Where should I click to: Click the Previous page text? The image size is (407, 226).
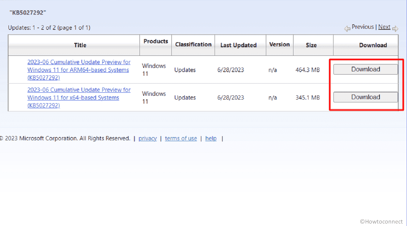pyautogui.click(x=363, y=27)
